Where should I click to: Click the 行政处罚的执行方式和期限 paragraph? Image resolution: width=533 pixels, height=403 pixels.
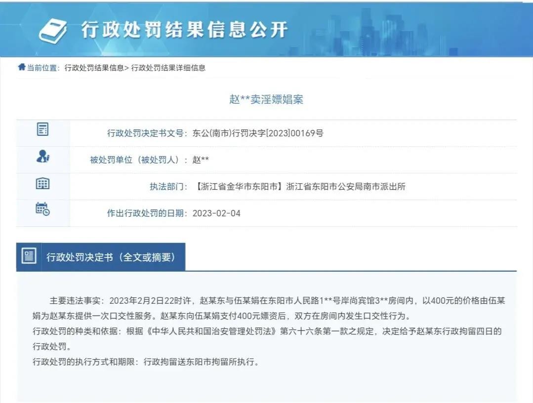146,362
